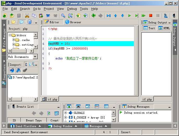The height and width of the screenshot is (136, 179).
Task: Click the Save disk toolbar icon
Action: click(x=19, y=16)
